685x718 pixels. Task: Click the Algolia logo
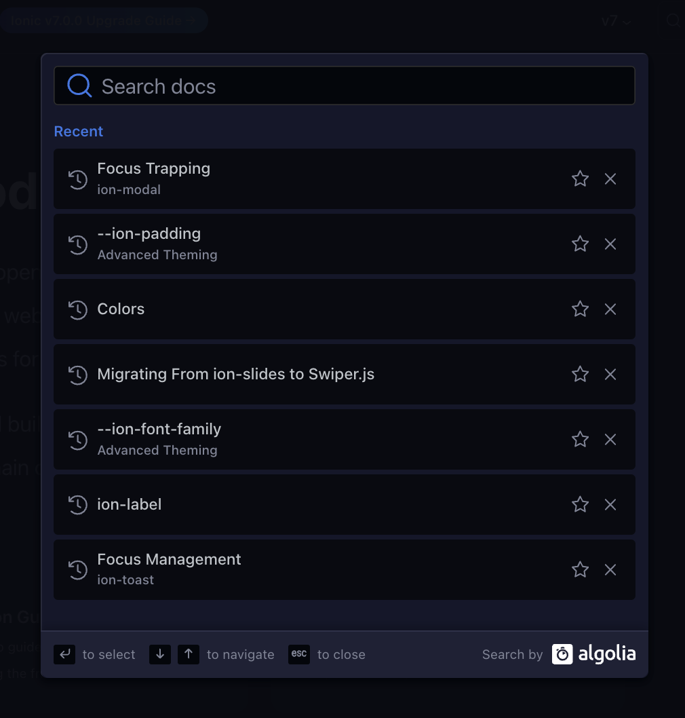(x=593, y=654)
